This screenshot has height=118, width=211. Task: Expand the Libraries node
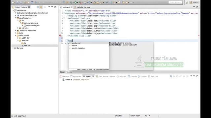pos(18,28)
